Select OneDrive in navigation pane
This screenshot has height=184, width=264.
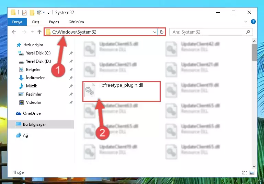click(x=32, y=113)
